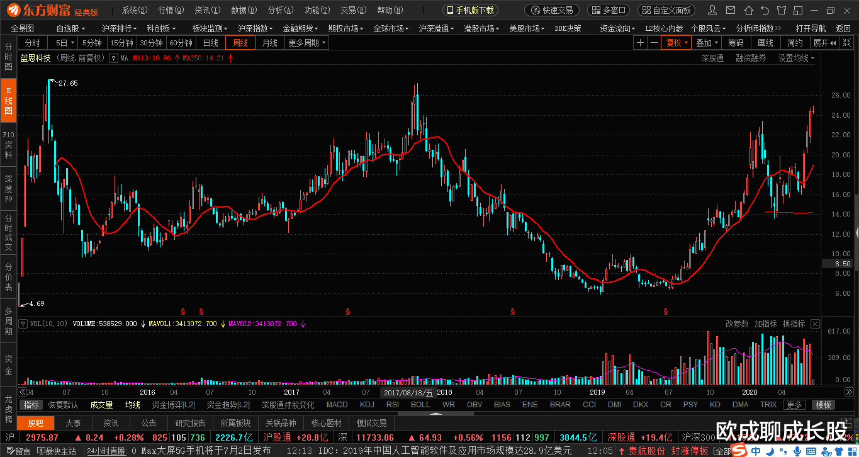
Task: Open 龙虎榜 in left sidebar
Action: [8, 408]
